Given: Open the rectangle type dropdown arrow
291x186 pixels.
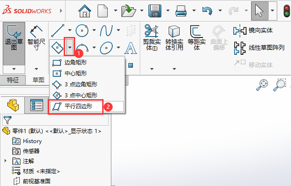Looking at the screenshot, I should 70,48.
